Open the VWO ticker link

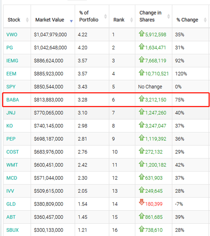pyautogui.click(x=12, y=35)
